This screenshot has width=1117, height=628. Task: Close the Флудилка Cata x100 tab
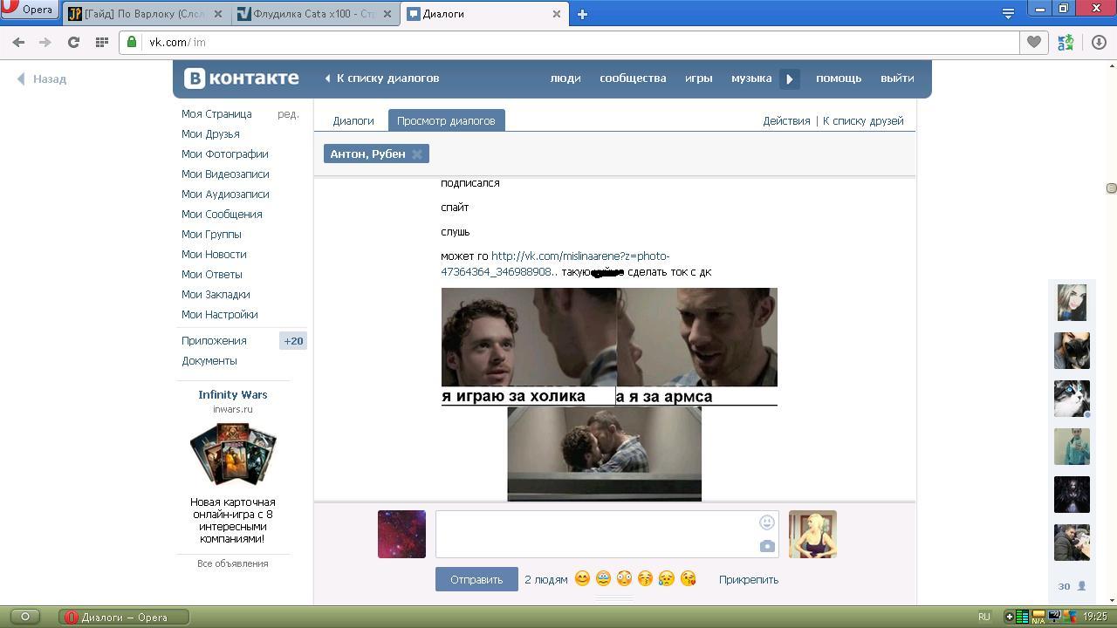387,14
